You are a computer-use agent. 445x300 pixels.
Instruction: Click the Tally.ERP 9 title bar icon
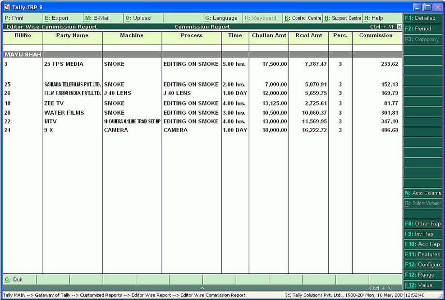tap(7, 7)
